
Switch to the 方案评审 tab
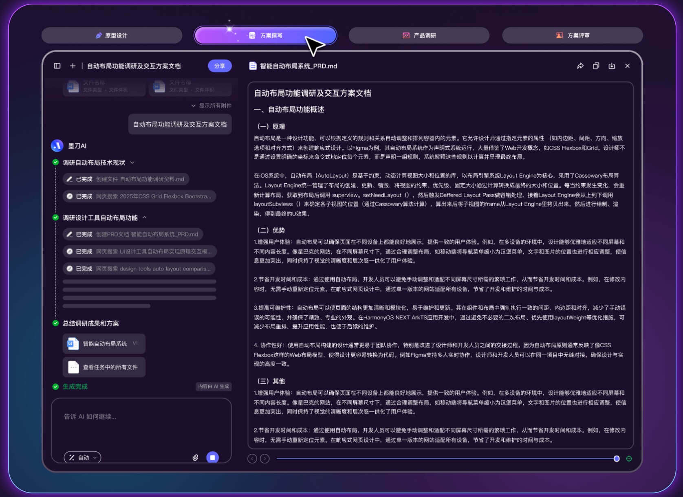pyautogui.click(x=572, y=35)
